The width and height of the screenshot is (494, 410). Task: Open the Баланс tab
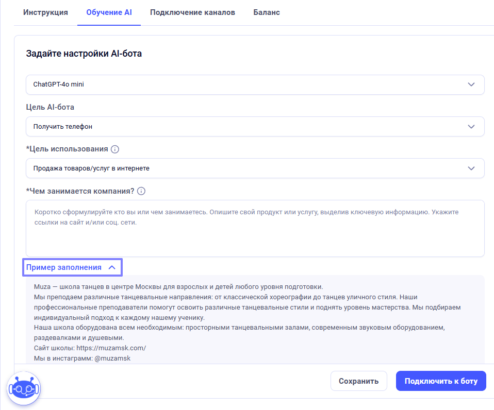point(267,12)
